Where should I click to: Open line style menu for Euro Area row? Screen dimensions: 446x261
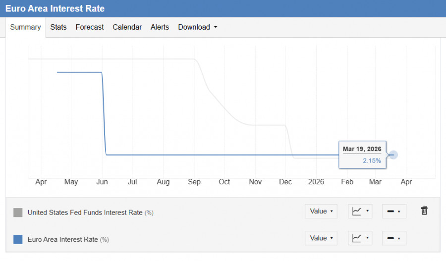click(394, 238)
